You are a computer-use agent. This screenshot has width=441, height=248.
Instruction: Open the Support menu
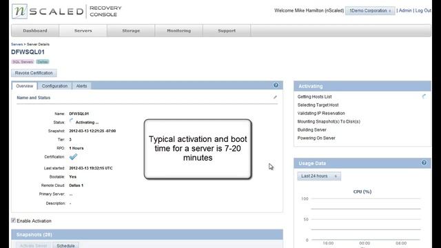pyautogui.click(x=227, y=30)
